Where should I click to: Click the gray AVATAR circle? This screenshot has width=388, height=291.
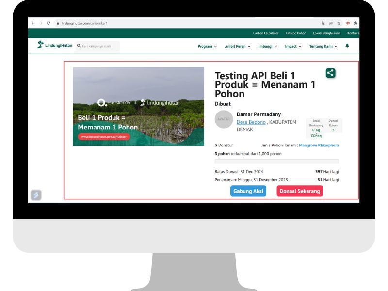pyautogui.click(x=224, y=119)
